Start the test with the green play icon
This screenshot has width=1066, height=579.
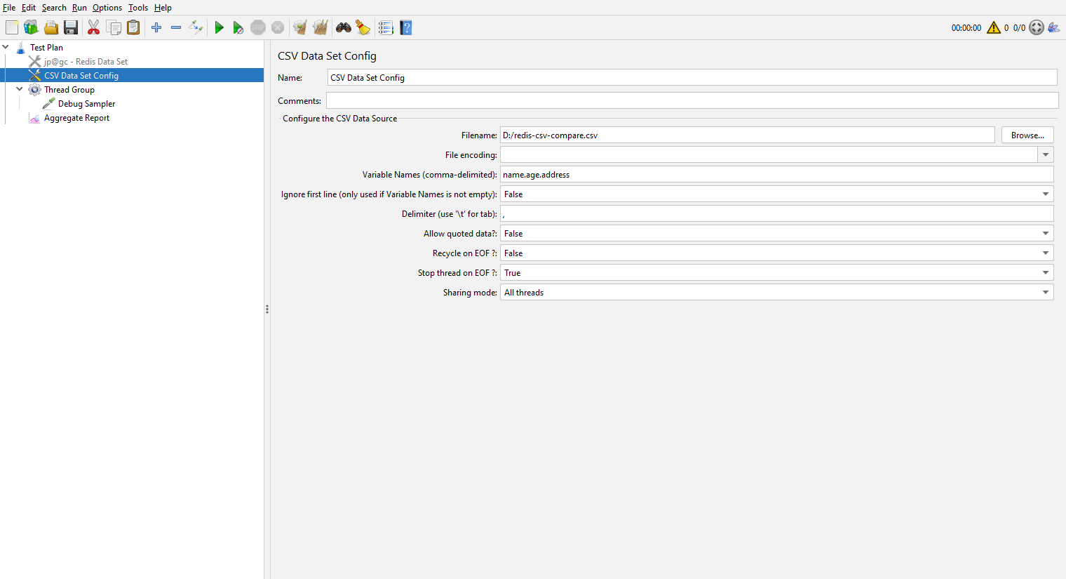point(219,27)
